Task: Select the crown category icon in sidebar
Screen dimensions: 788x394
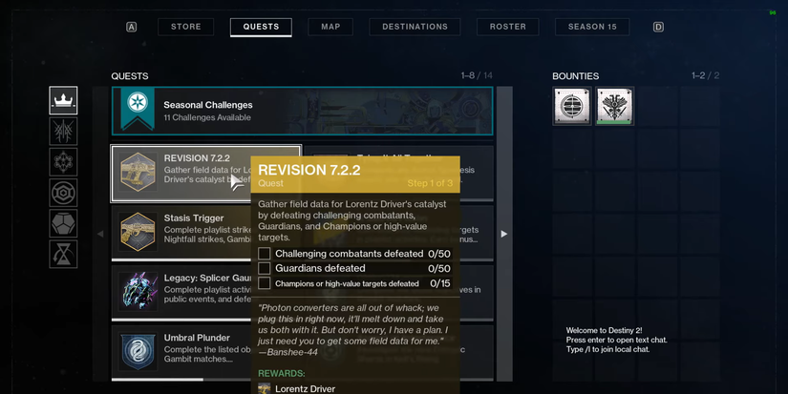Action: (x=63, y=100)
